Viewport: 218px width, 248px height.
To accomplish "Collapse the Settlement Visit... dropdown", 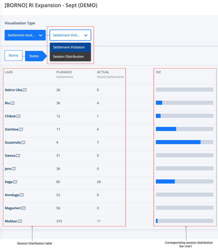I will 70,35.
